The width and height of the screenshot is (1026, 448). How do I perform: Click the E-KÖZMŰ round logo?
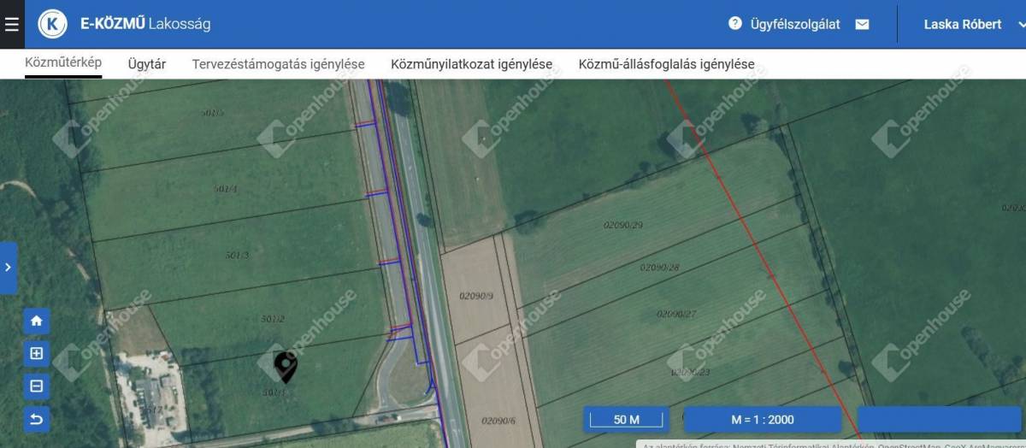pos(53,24)
